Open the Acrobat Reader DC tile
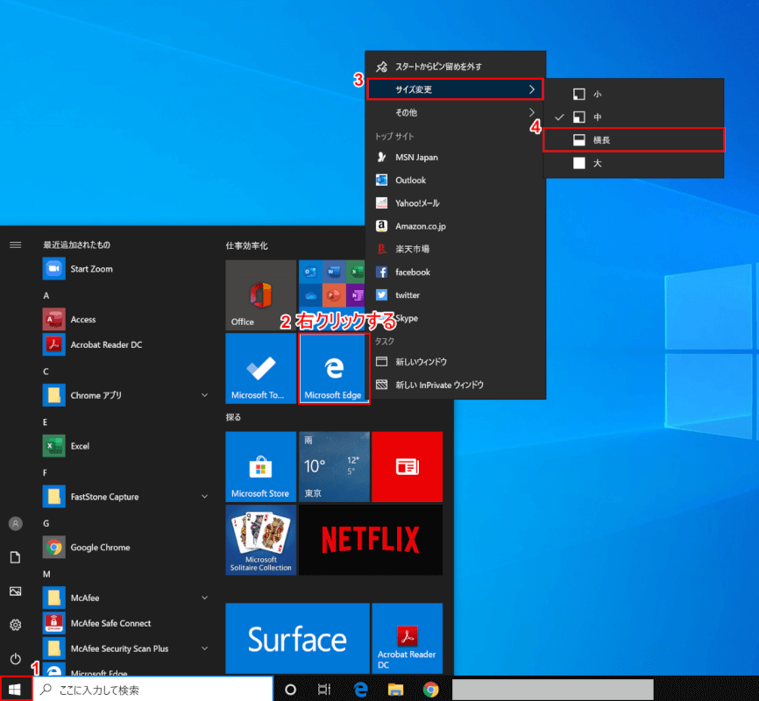The height and width of the screenshot is (701, 759). pos(407,638)
